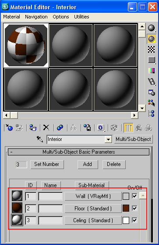Click the Material Effects Channel icon
This screenshot has width=159, height=245.
pyautogui.click(x=101, y=128)
